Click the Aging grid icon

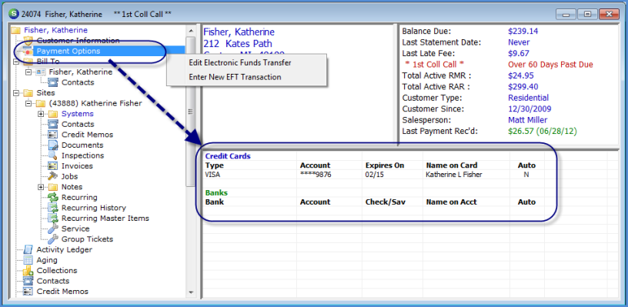pyautogui.click(x=28, y=260)
